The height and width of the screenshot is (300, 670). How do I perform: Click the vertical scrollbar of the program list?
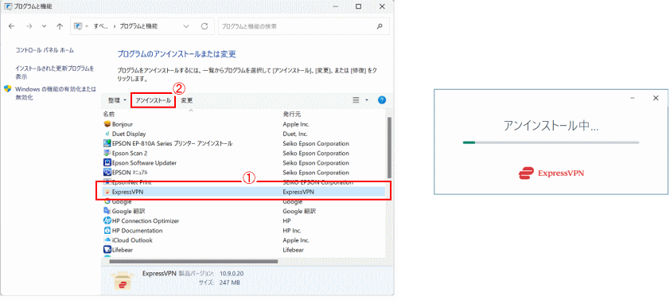tap(389, 147)
